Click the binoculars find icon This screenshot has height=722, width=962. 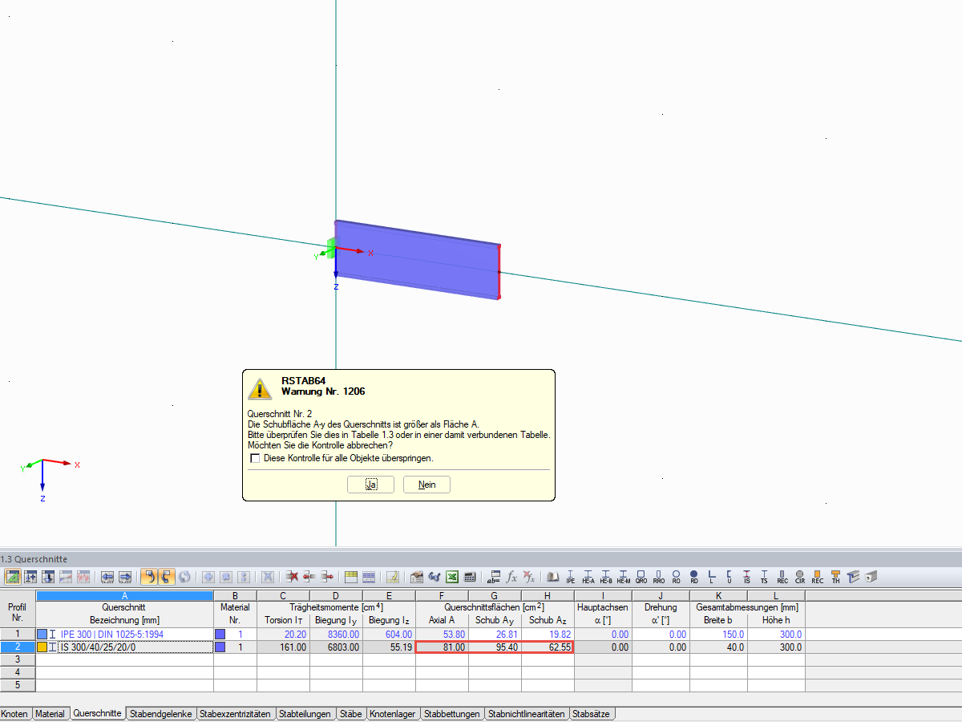tap(435, 577)
